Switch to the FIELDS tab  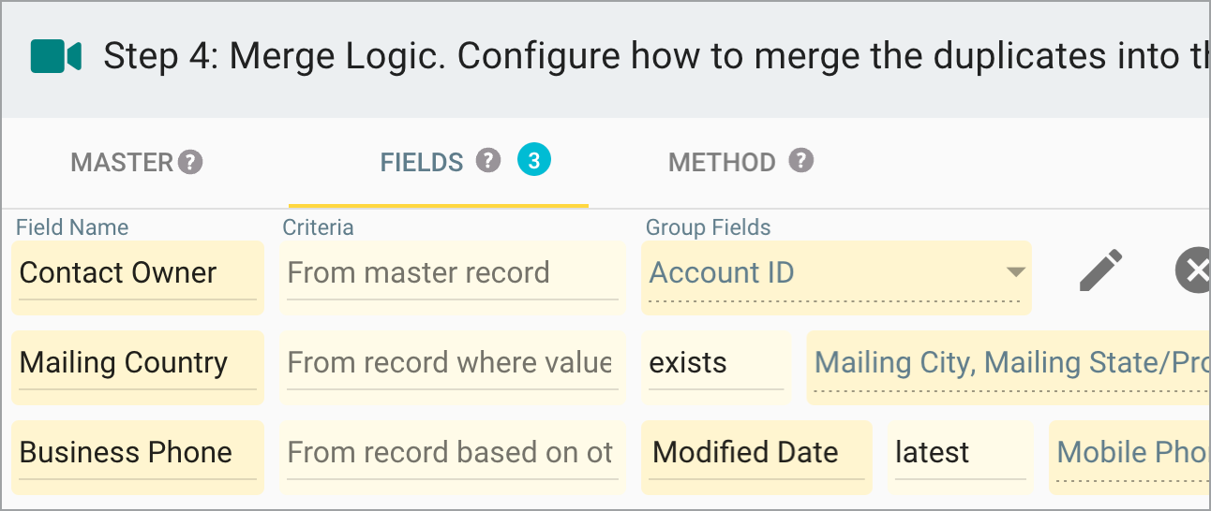pyautogui.click(x=422, y=163)
